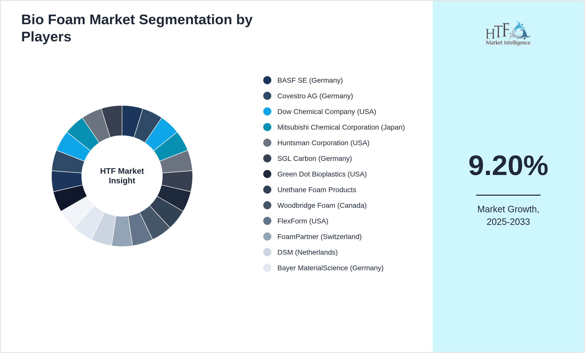The width and height of the screenshot is (585, 353).
Task: Toggle Green Dot Bioplastics legend entry
Action: pos(321,174)
